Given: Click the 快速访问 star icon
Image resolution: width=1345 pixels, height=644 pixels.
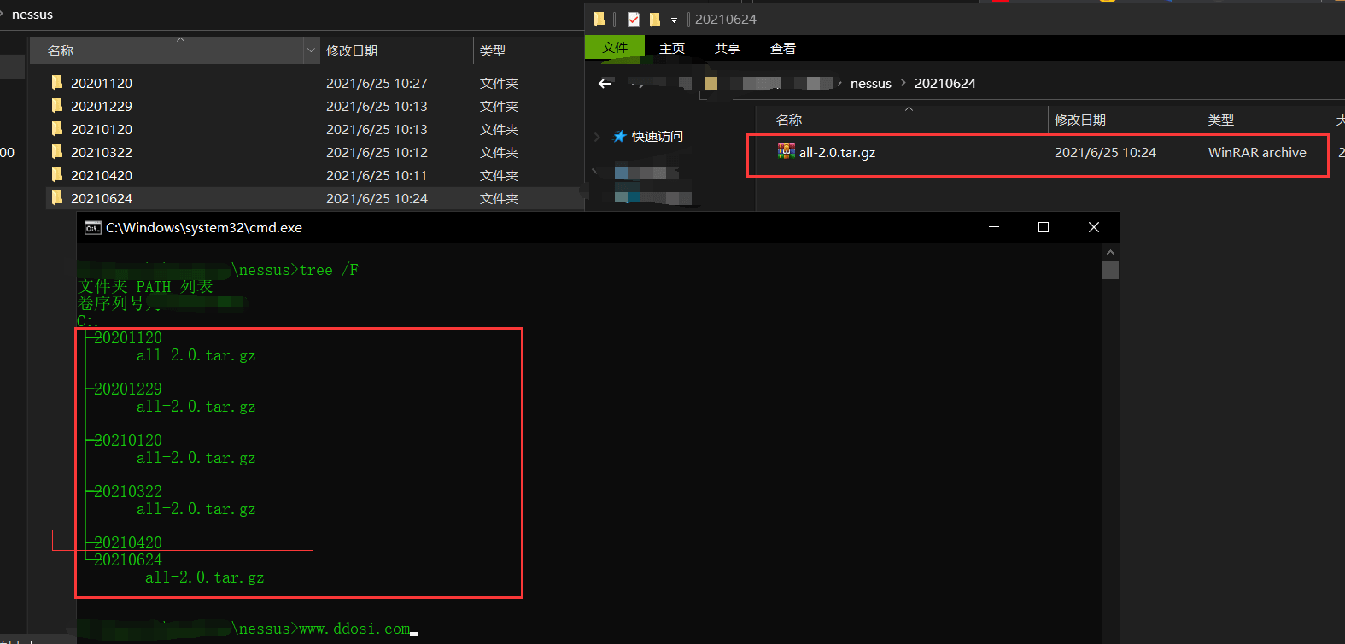Looking at the screenshot, I should [x=620, y=137].
